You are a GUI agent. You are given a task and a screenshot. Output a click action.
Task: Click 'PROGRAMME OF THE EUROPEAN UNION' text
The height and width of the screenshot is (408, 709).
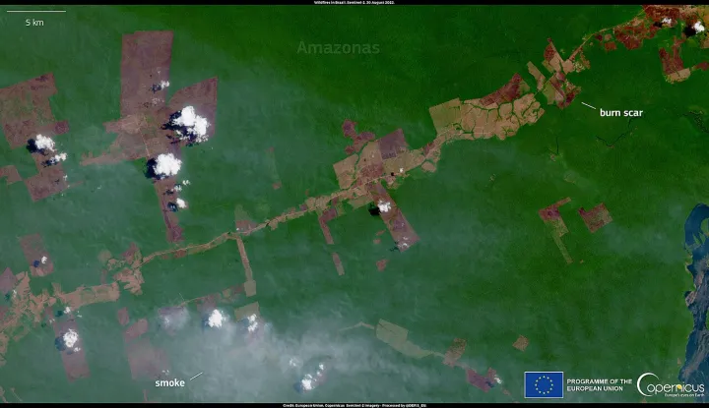click(x=599, y=385)
